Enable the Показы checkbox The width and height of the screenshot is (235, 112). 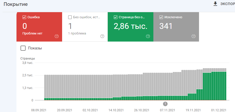click(23, 48)
